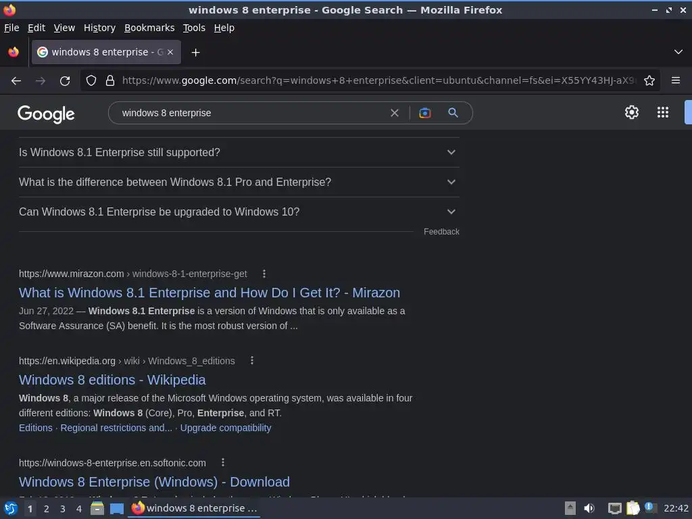Screen dimensions: 692x519
Task: Click the mirazon.com result URL text
Action: [x=133, y=274]
